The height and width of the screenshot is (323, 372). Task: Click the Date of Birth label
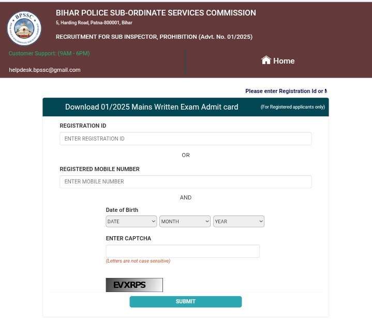pyautogui.click(x=122, y=210)
